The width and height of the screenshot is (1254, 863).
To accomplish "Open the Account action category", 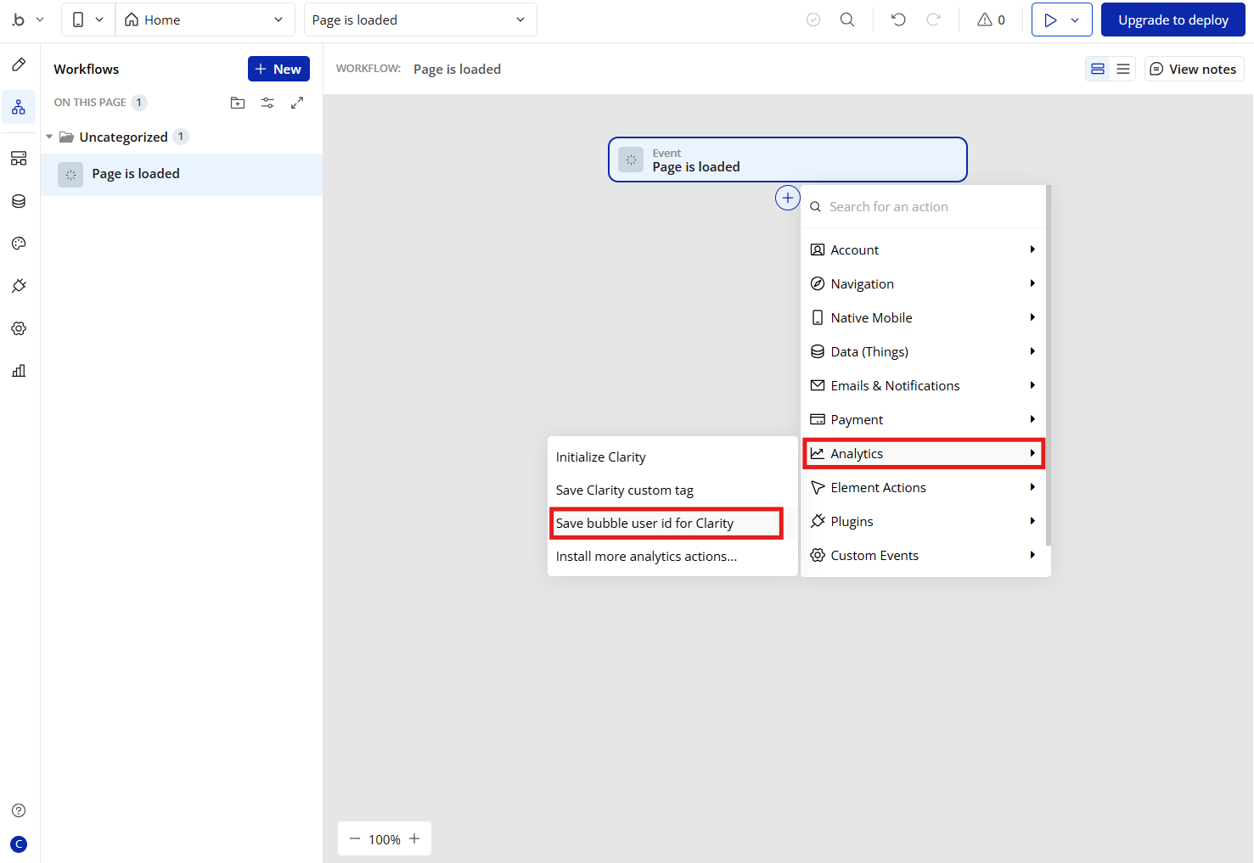I will [924, 249].
